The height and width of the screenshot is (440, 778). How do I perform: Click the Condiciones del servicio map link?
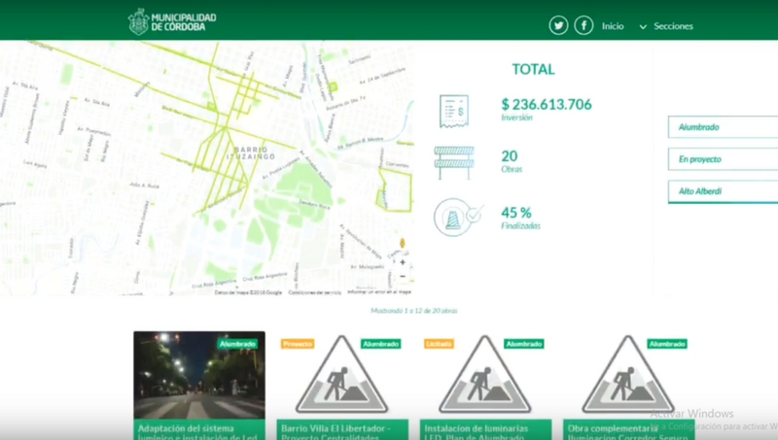(x=315, y=291)
